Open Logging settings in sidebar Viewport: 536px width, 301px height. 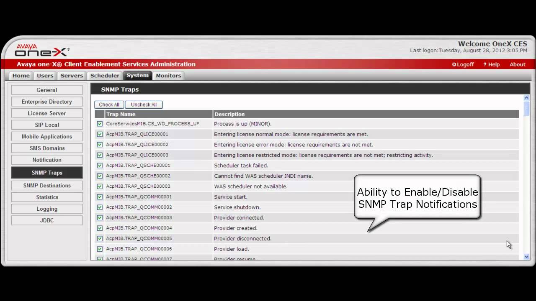[x=47, y=209]
